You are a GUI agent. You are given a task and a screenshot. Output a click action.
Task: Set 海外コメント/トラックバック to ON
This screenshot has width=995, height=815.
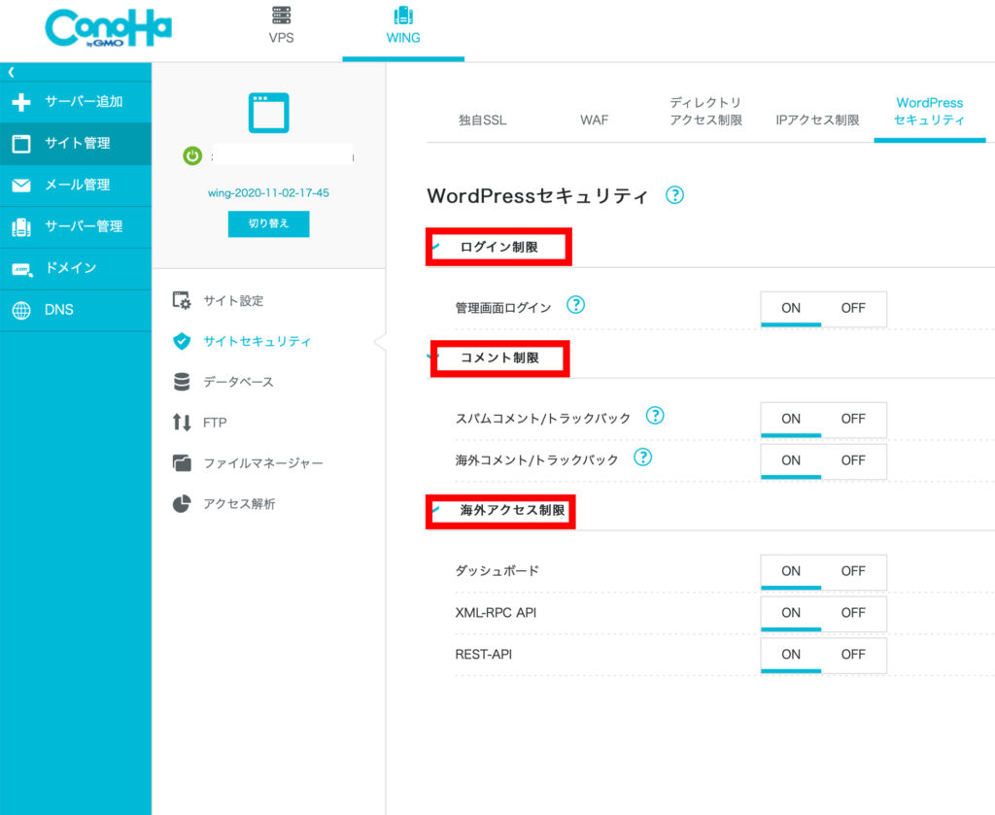tap(791, 461)
